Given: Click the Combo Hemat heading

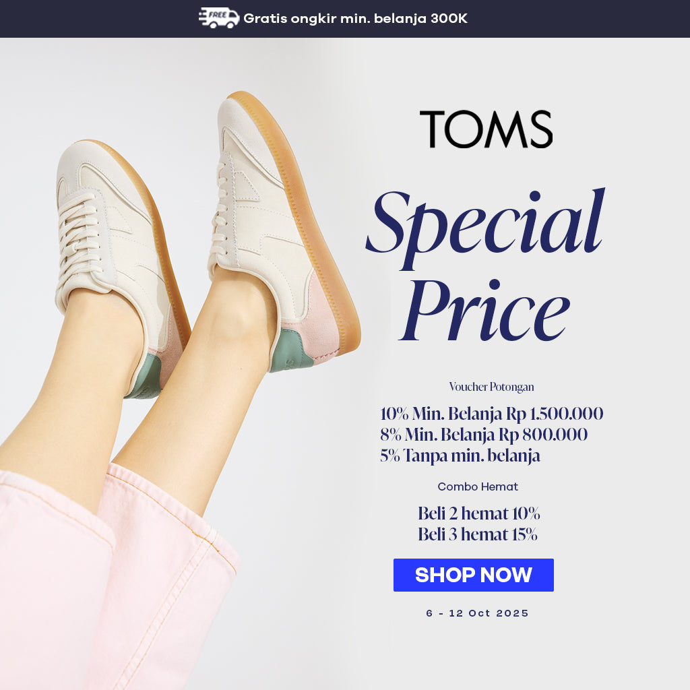Looking at the screenshot, I should pyautogui.click(x=478, y=487).
